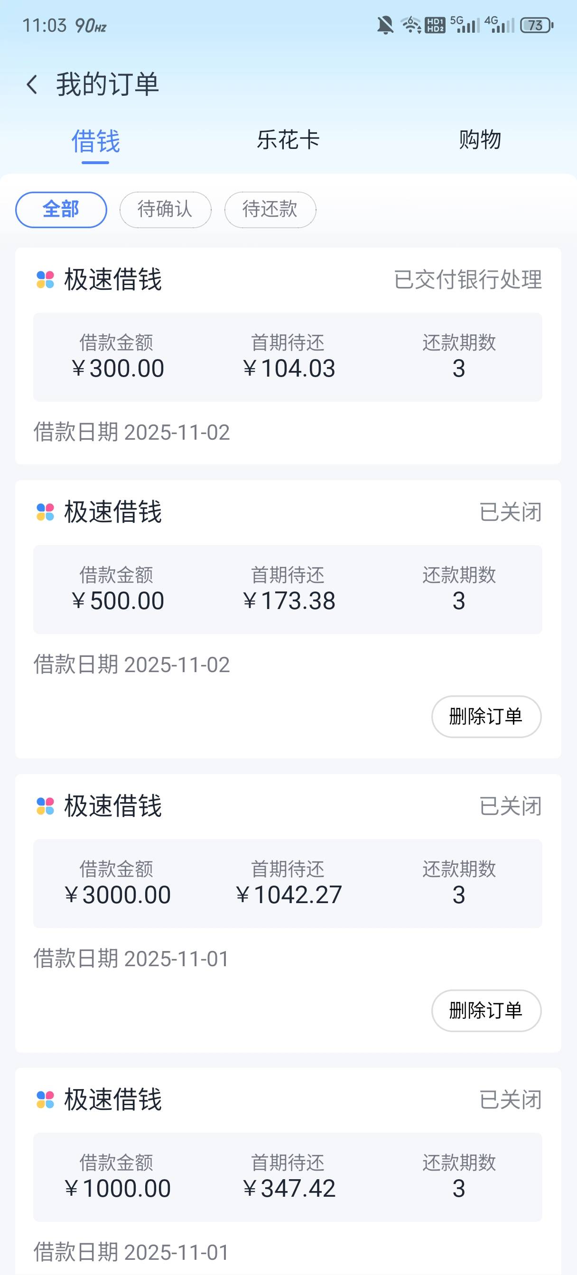Delete the ¥500.00 closed order
This screenshot has height=1275, width=577.
486,717
